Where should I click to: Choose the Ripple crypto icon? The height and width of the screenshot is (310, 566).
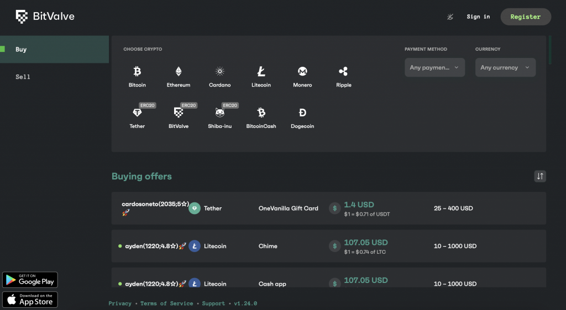344,71
